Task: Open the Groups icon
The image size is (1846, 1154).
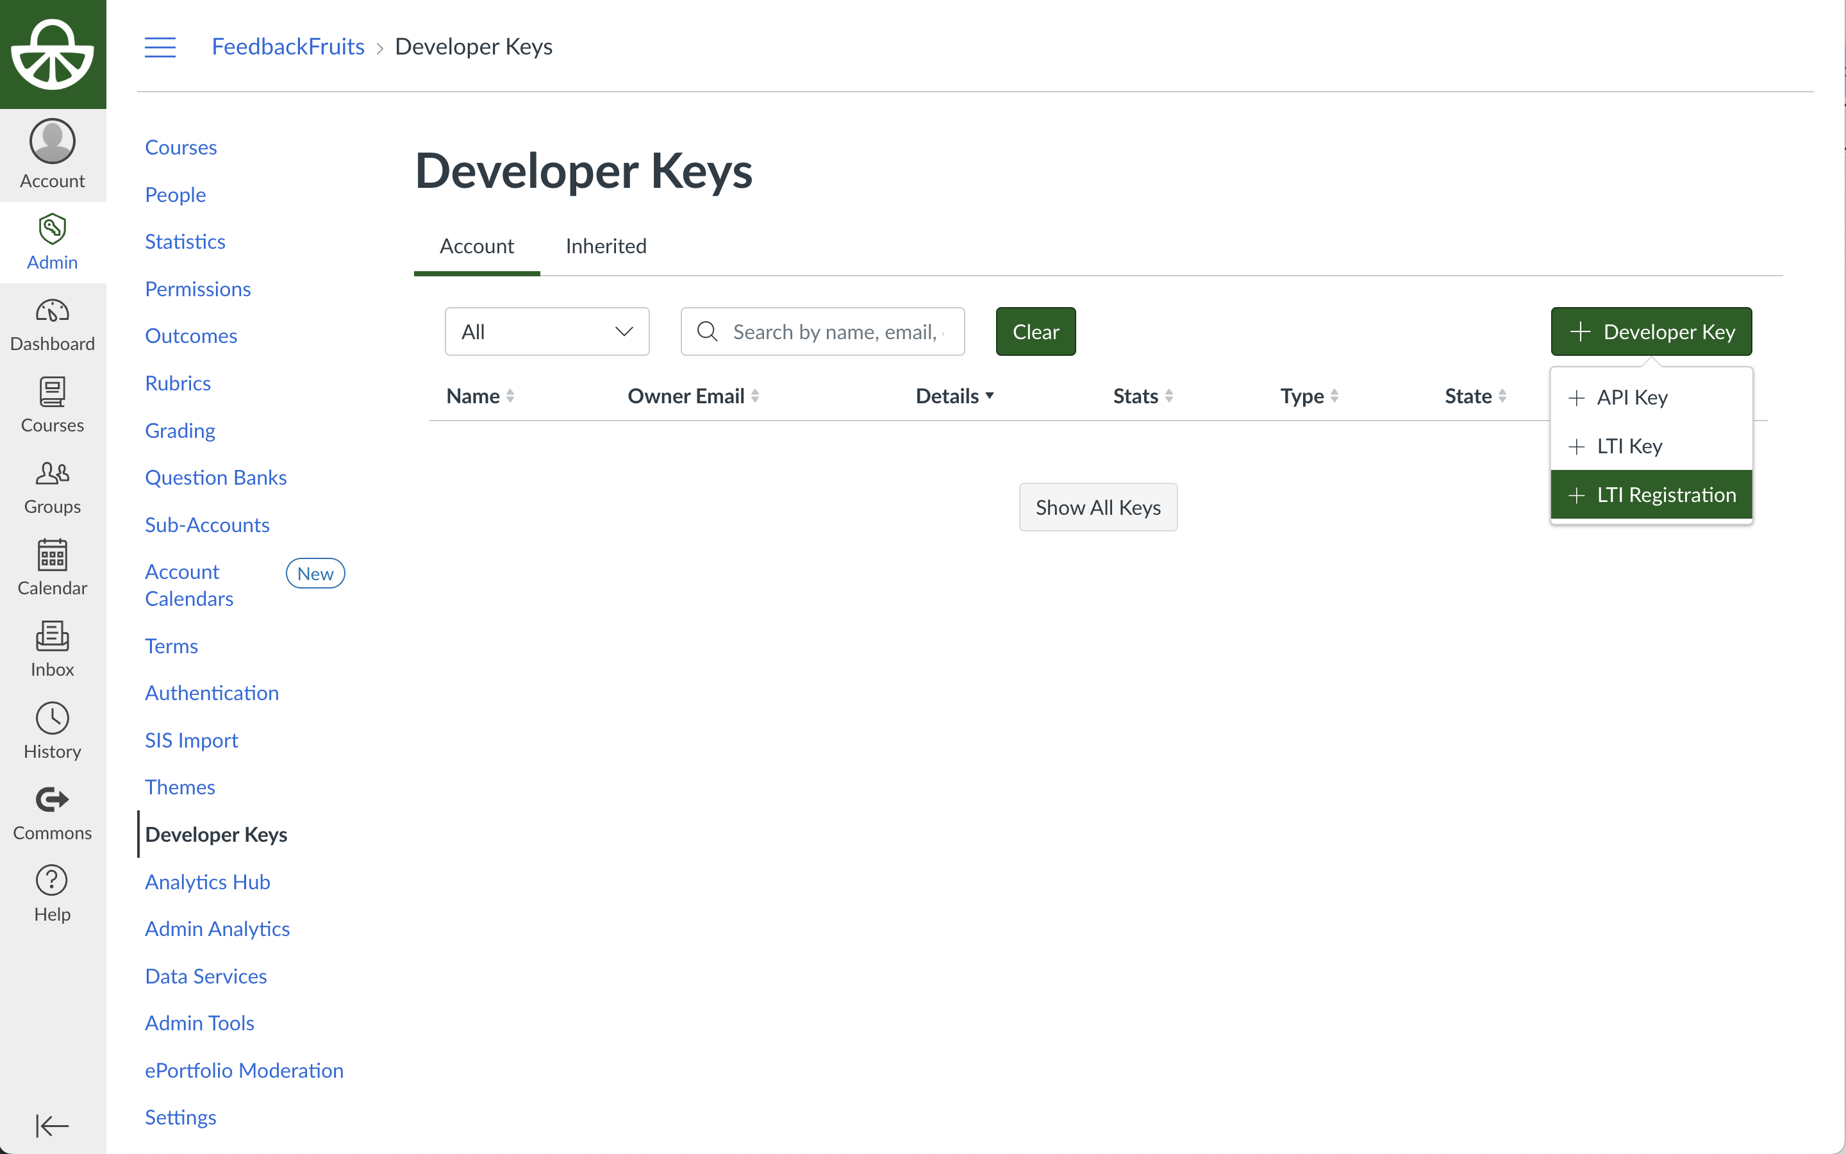Action: click(x=53, y=473)
